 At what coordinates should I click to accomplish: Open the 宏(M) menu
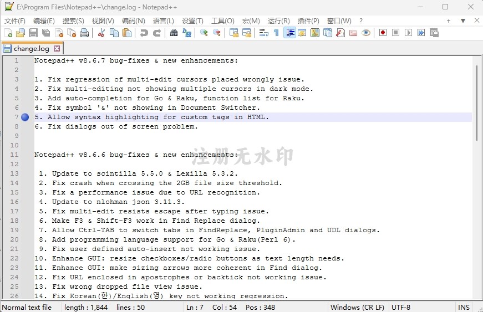tap(251, 21)
